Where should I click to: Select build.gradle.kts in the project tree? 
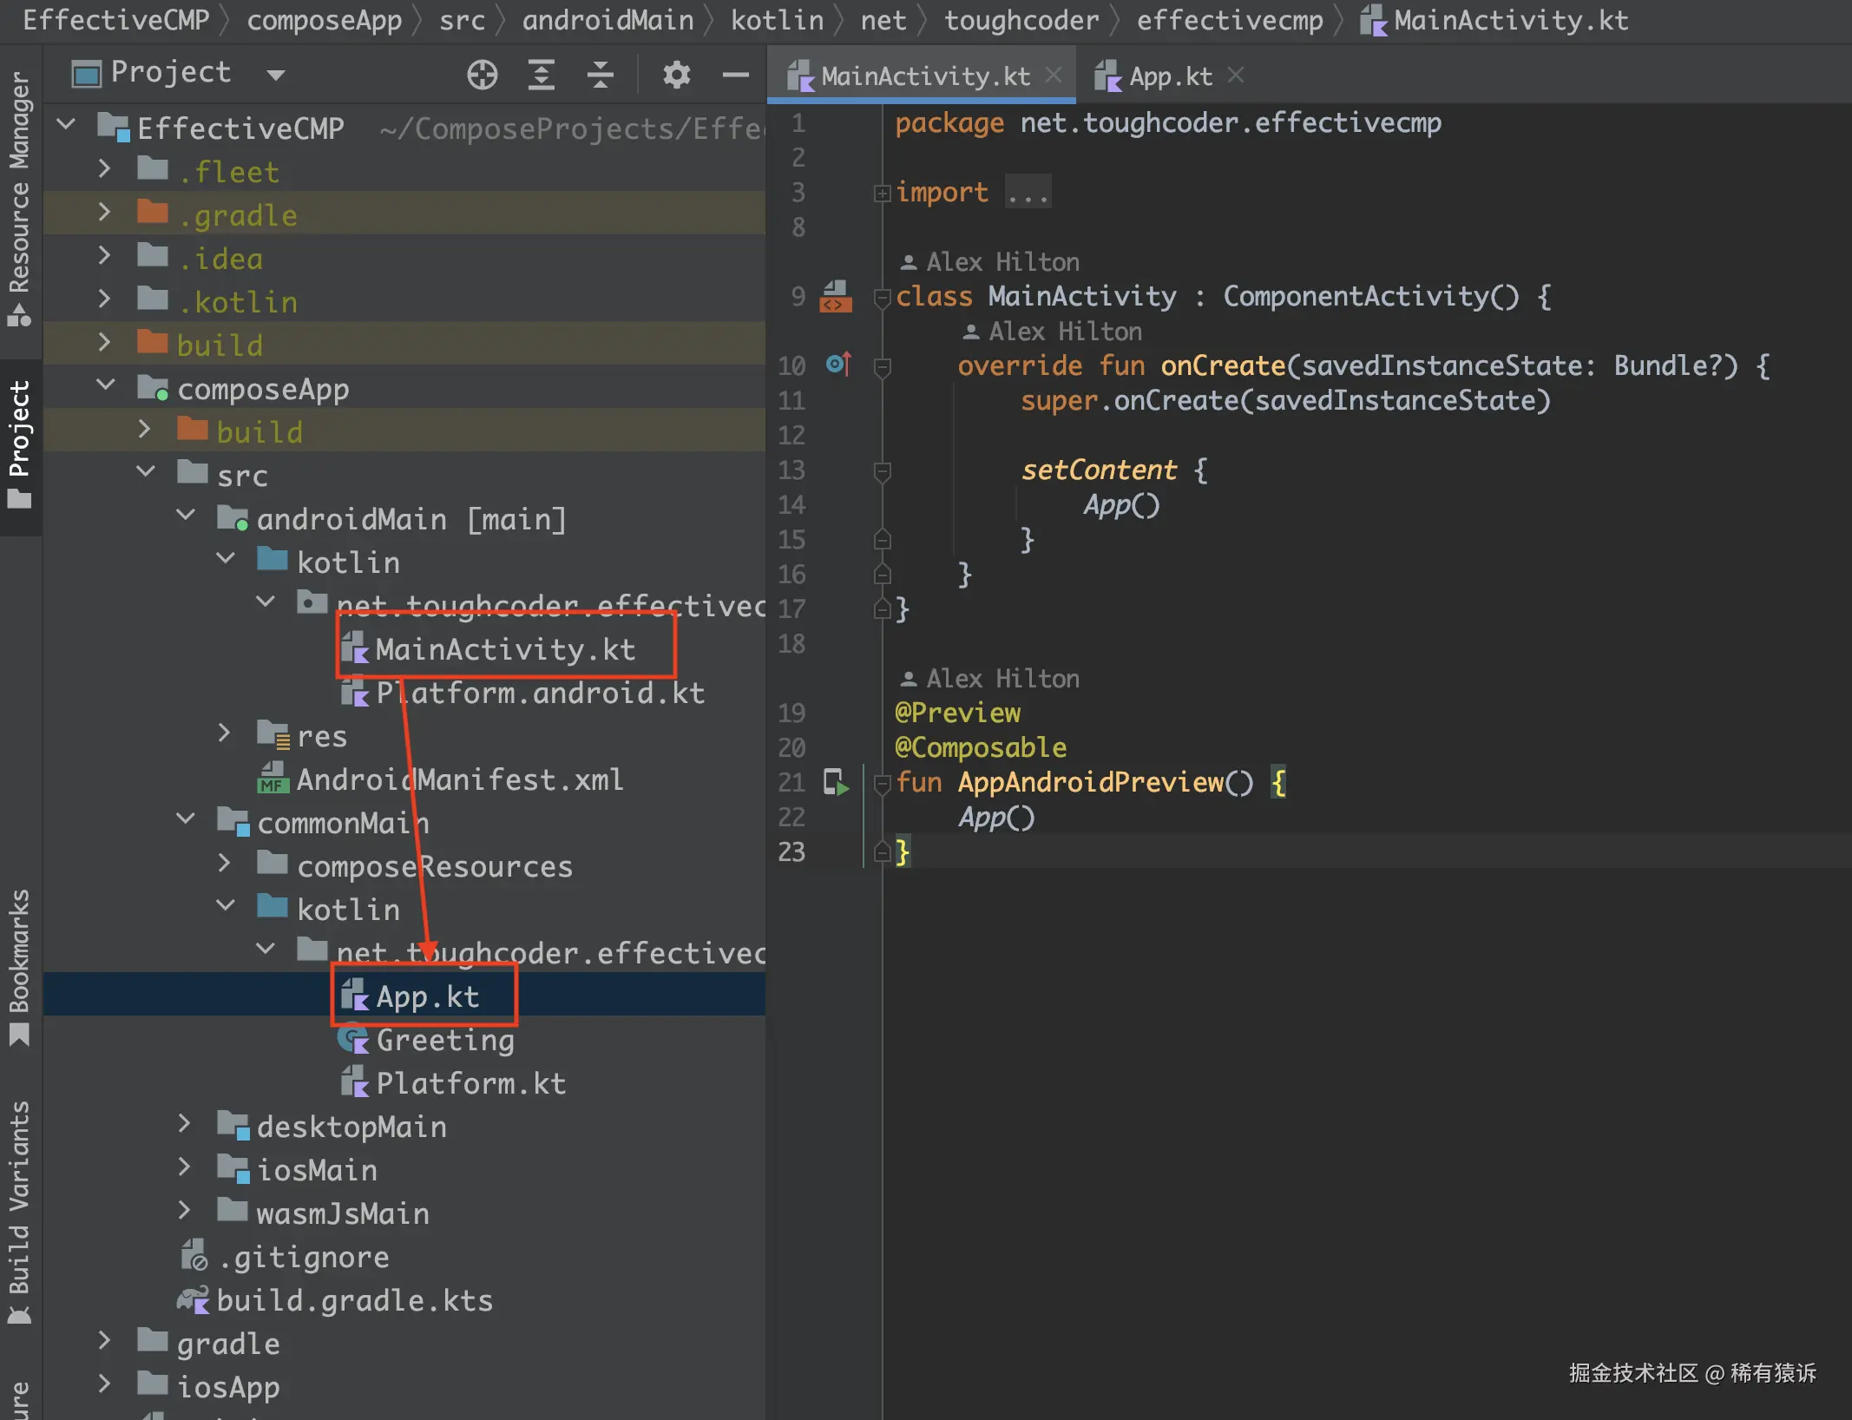[x=354, y=1300]
